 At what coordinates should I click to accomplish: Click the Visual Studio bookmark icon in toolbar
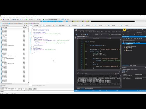[x=135, y=34]
